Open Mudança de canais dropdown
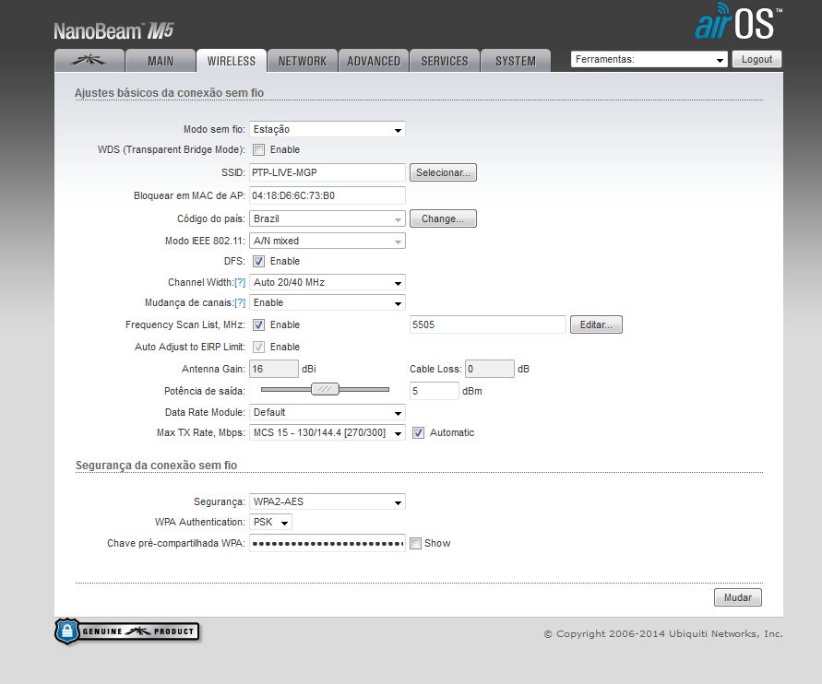822x684 pixels. [328, 302]
